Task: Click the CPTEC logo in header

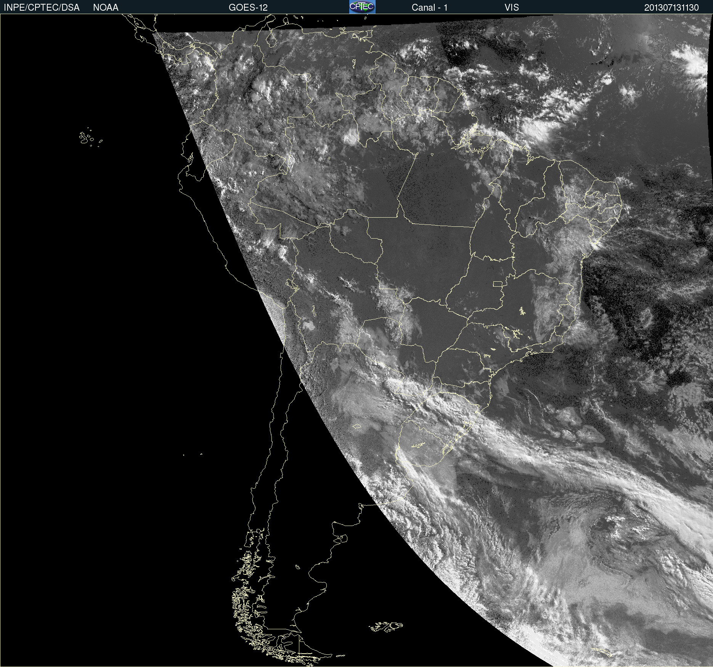Action: (362, 7)
